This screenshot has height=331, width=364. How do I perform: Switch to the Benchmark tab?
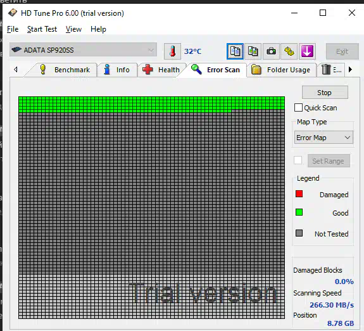pyautogui.click(x=63, y=70)
